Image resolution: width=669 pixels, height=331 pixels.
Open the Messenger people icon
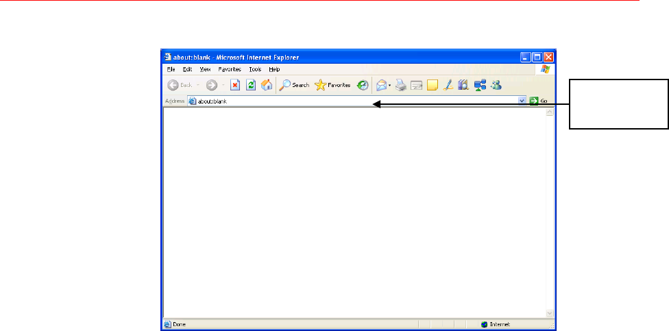[496, 85]
